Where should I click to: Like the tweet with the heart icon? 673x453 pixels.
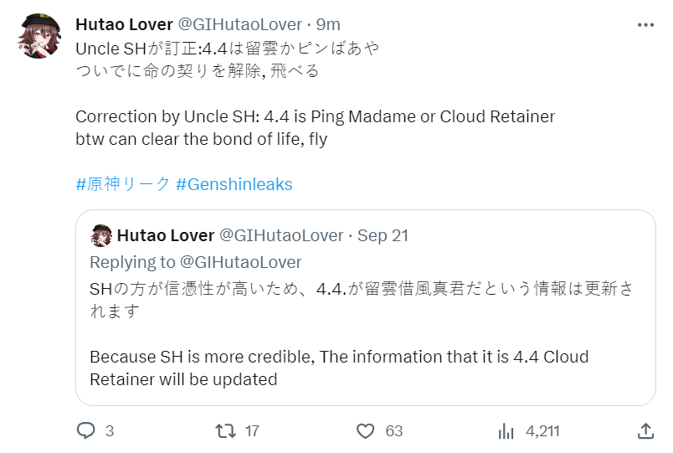[365, 430]
